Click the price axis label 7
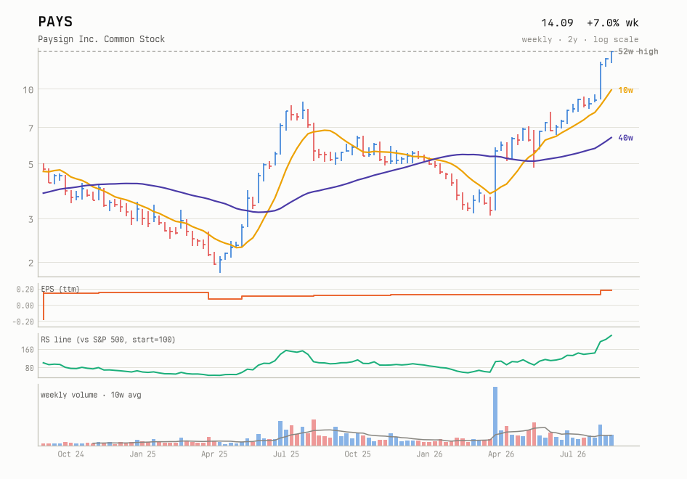687x479 pixels. (x=31, y=128)
